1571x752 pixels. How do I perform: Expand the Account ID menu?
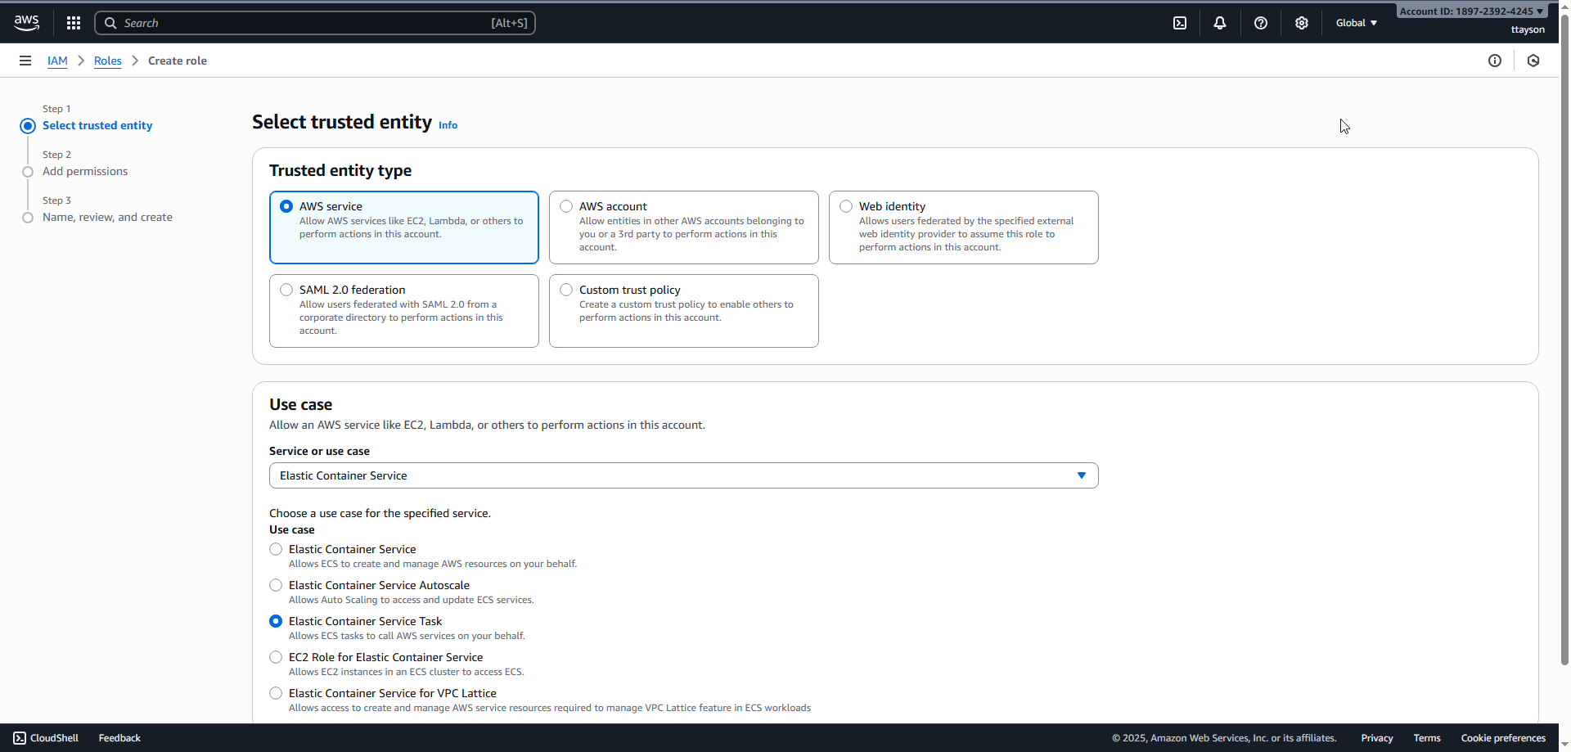[1470, 11]
